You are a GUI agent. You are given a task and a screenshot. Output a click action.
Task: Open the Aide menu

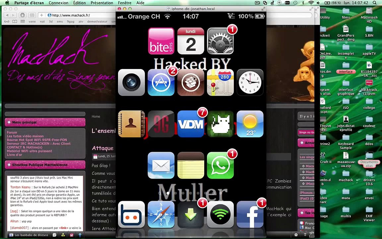click(x=140, y=3)
